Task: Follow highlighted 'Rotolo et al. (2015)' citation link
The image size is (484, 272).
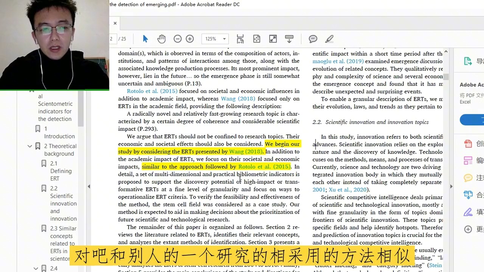Action: coord(264,167)
